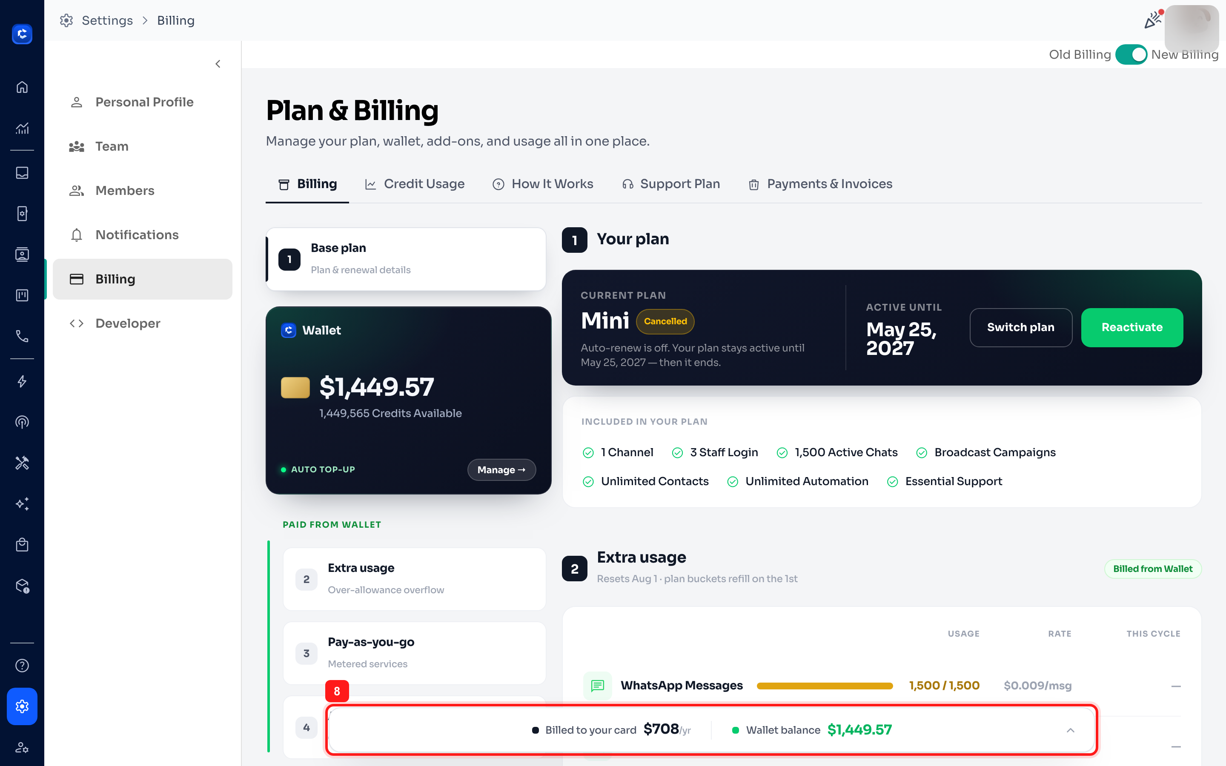1226x766 pixels.
Task: Click the Billing breadcrumb text
Action: tap(176, 20)
